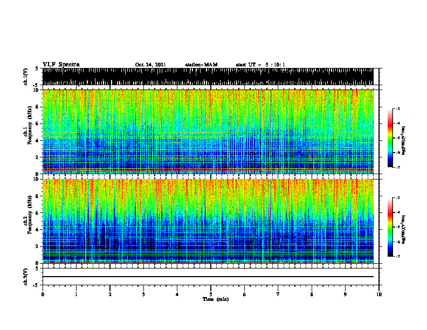Click the 4 minute tick label on time axis

click(x=177, y=294)
